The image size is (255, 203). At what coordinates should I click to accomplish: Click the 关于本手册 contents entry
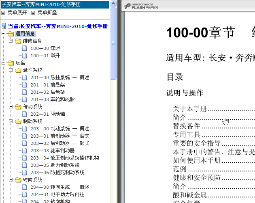[190, 109]
